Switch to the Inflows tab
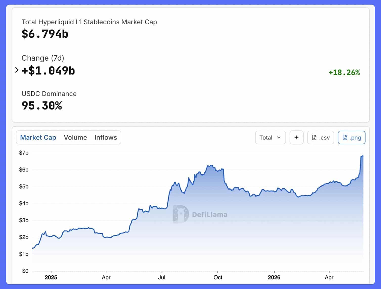Screen dimensions: 381x289 pos(106,137)
